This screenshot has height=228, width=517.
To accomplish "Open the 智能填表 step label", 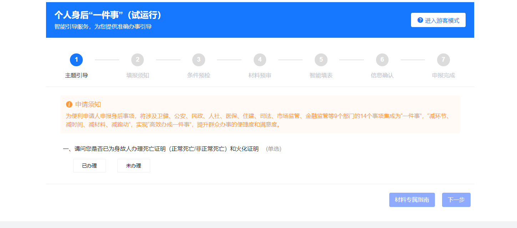I will [321, 76].
